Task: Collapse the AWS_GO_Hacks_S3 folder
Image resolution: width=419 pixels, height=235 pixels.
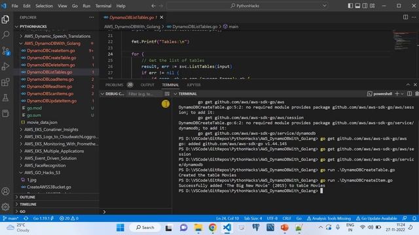Action: [x=42, y=172]
